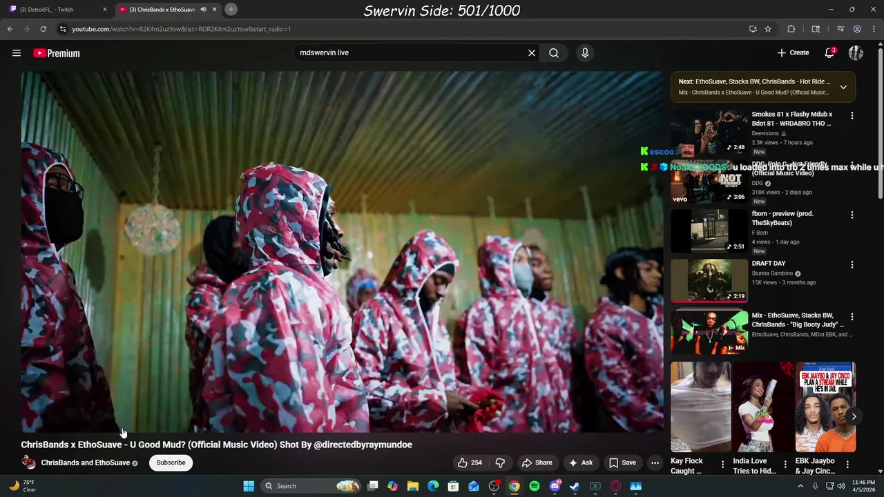The image size is (884, 497).
Task: Go back in browser history
Action: (x=10, y=29)
